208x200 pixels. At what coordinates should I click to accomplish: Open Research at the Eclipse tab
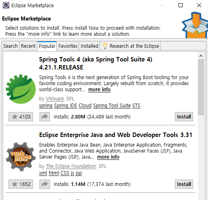click(x=130, y=46)
